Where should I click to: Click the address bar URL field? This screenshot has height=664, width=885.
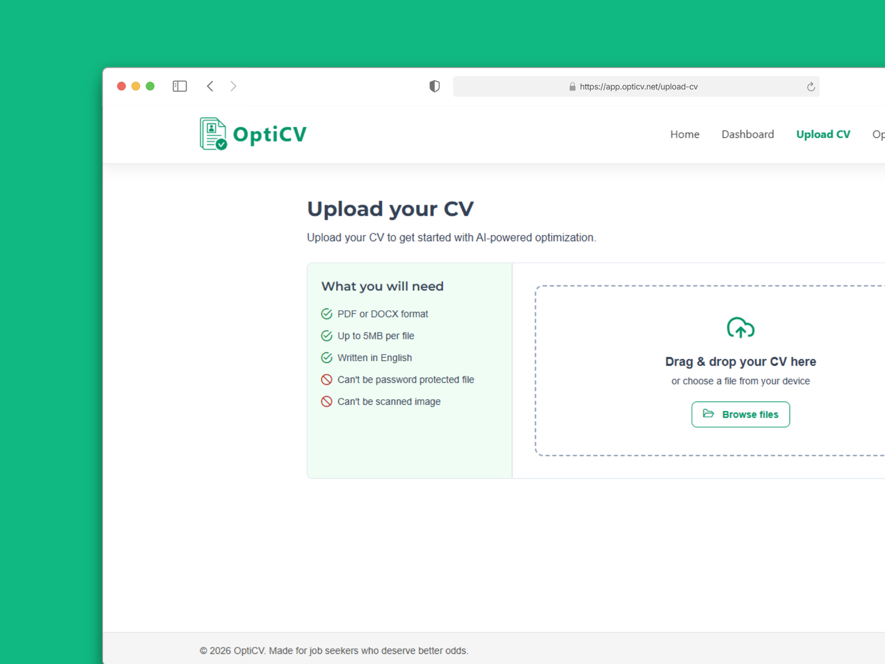[636, 87]
